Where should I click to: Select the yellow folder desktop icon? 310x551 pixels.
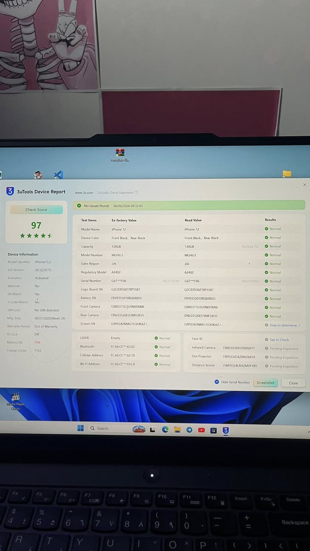[287, 174]
